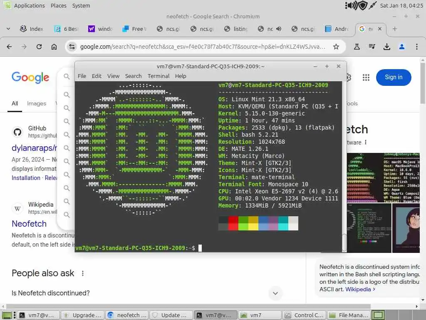Open the terminal File menu
Image resolution: width=426 pixels, height=320 pixels.
tap(82, 76)
